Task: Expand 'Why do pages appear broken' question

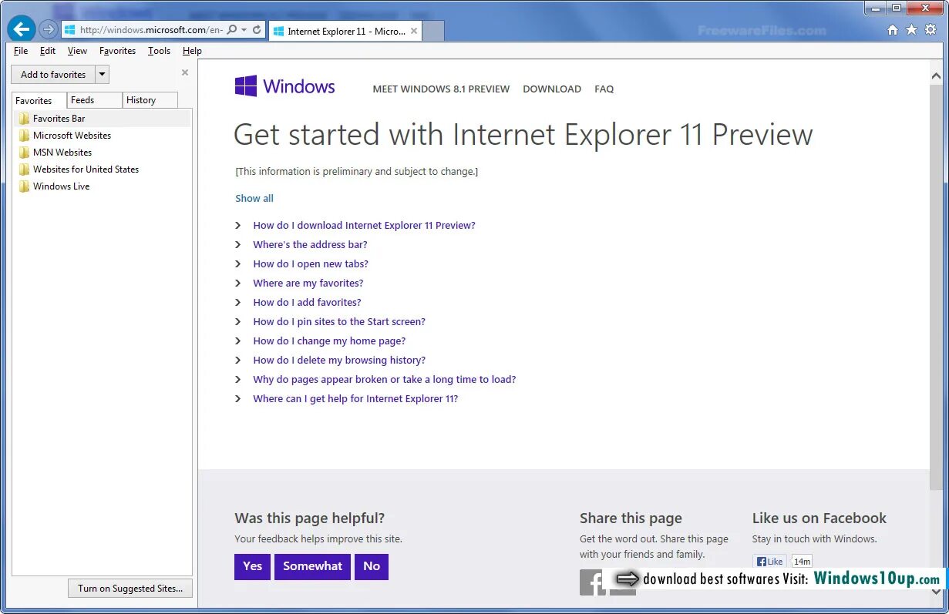Action: pyautogui.click(x=384, y=380)
